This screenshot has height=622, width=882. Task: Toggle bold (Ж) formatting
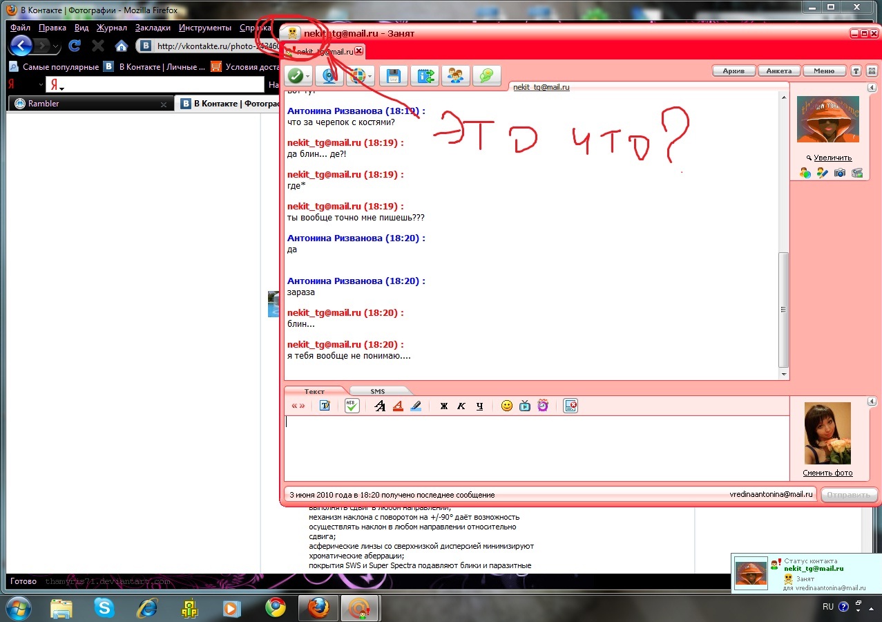pyautogui.click(x=444, y=406)
